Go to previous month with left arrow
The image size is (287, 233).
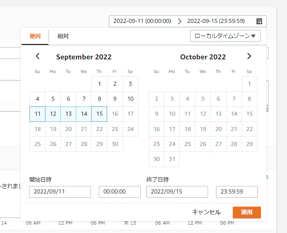37,56
